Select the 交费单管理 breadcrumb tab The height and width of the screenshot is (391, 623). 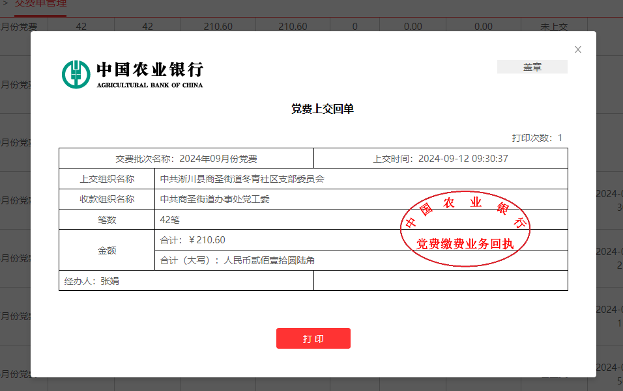[40, 4]
